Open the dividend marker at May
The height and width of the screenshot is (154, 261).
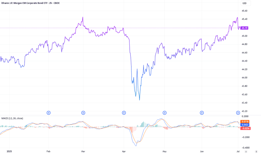[x=165, y=113]
